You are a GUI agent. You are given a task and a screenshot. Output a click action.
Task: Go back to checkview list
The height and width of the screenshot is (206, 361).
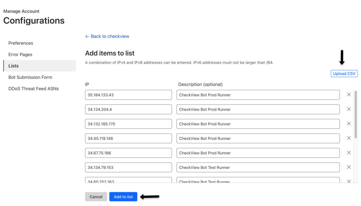107,36
